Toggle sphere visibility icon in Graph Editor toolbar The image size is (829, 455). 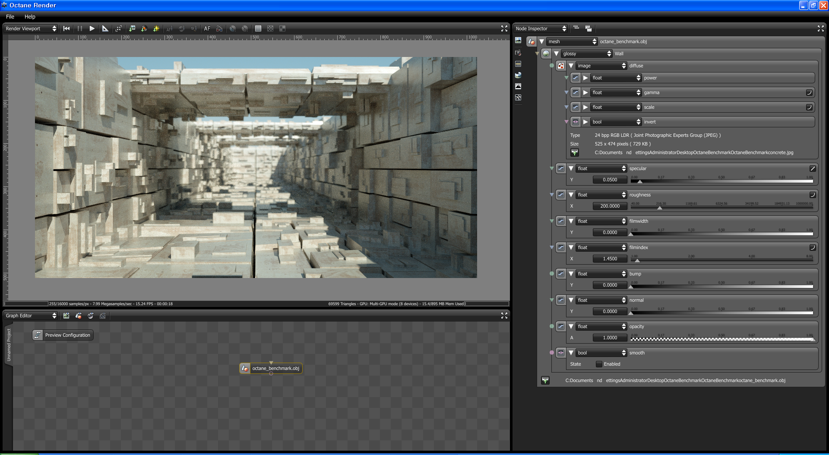[91, 316]
